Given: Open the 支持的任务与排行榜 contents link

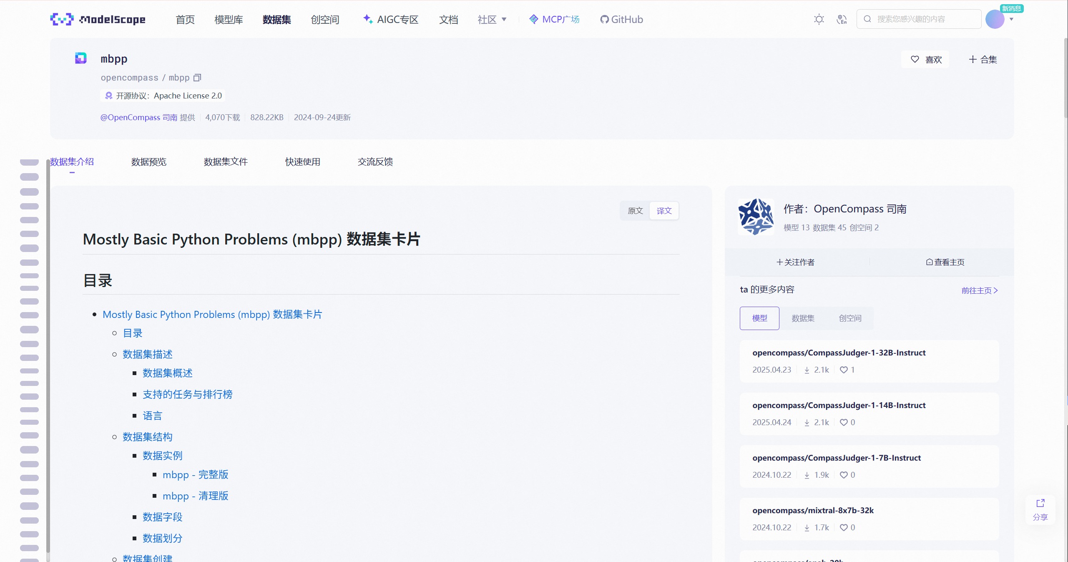Looking at the screenshot, I should (x=188, y=394).
